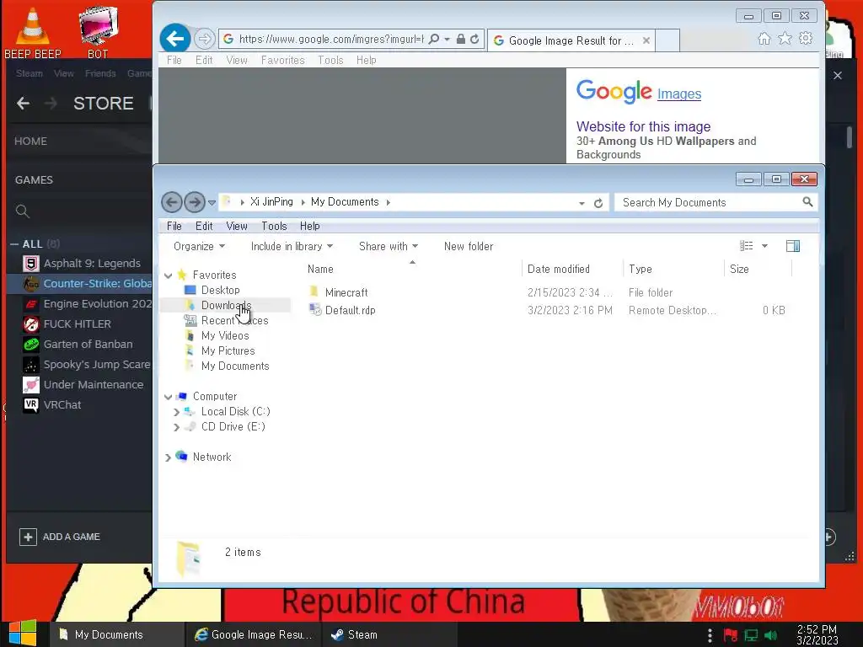Select the Default.rdp file

click(350, 310)
